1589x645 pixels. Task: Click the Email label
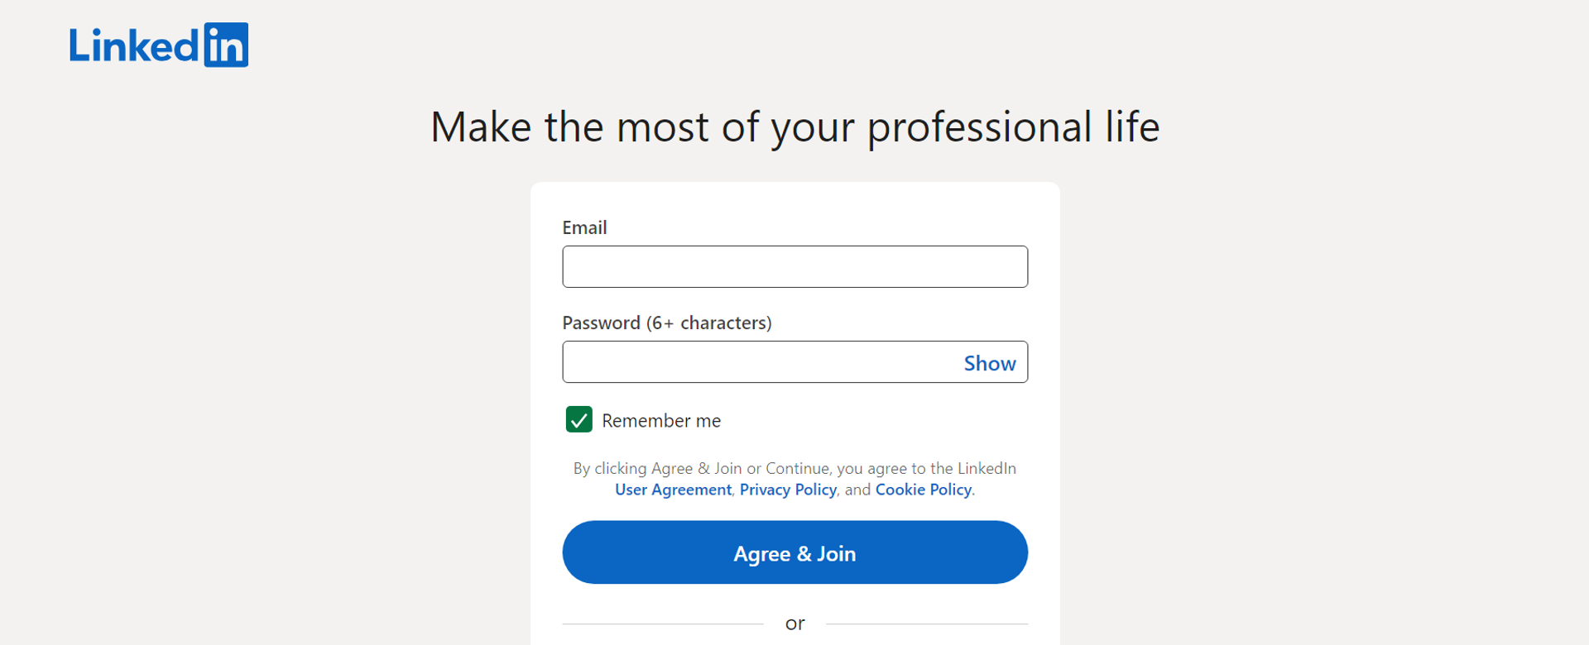point(584,227)
